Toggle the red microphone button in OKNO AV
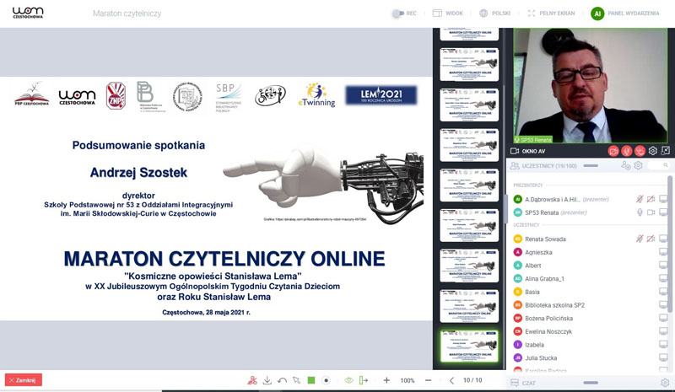Image resolution: width=675 pixels, height=392 pixels. click(x=627, y=151)
